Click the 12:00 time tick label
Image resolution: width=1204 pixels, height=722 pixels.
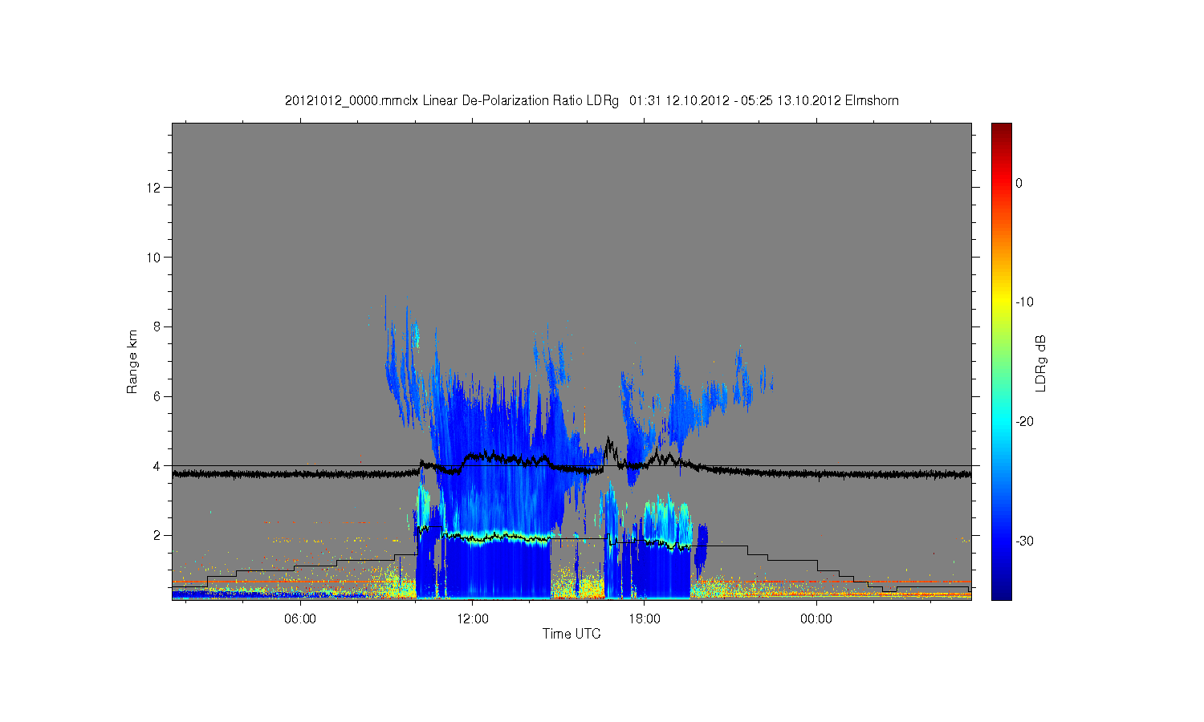coord(472,619)
